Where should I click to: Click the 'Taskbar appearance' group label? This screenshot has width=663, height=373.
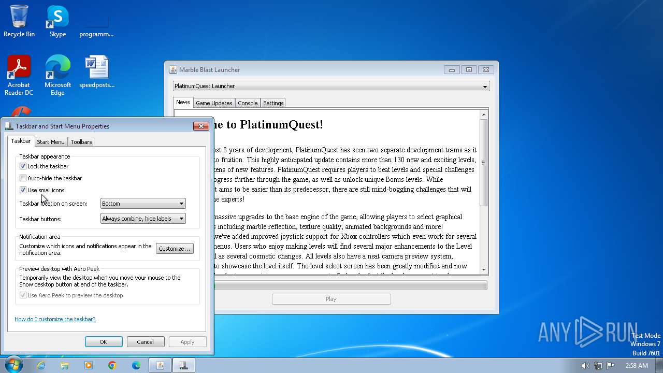point(45,156)
